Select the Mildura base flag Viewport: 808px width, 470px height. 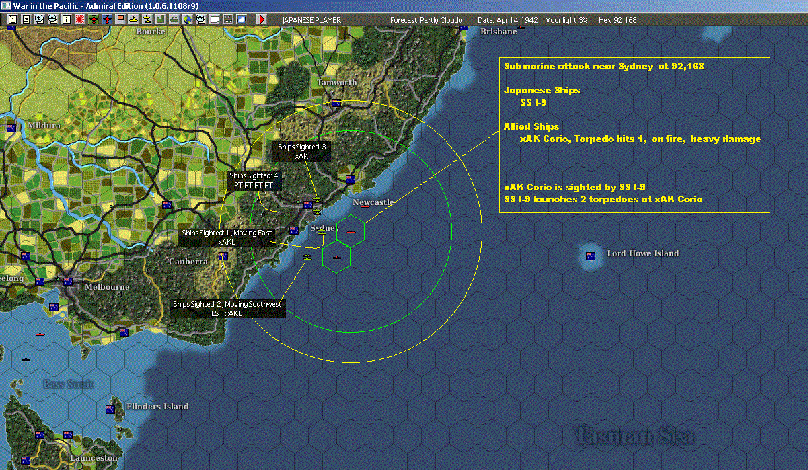[11, 127]
